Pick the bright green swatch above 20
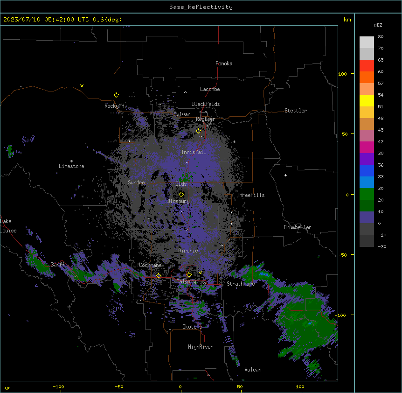This screenshot has width=402, height=393. [367, 194]
